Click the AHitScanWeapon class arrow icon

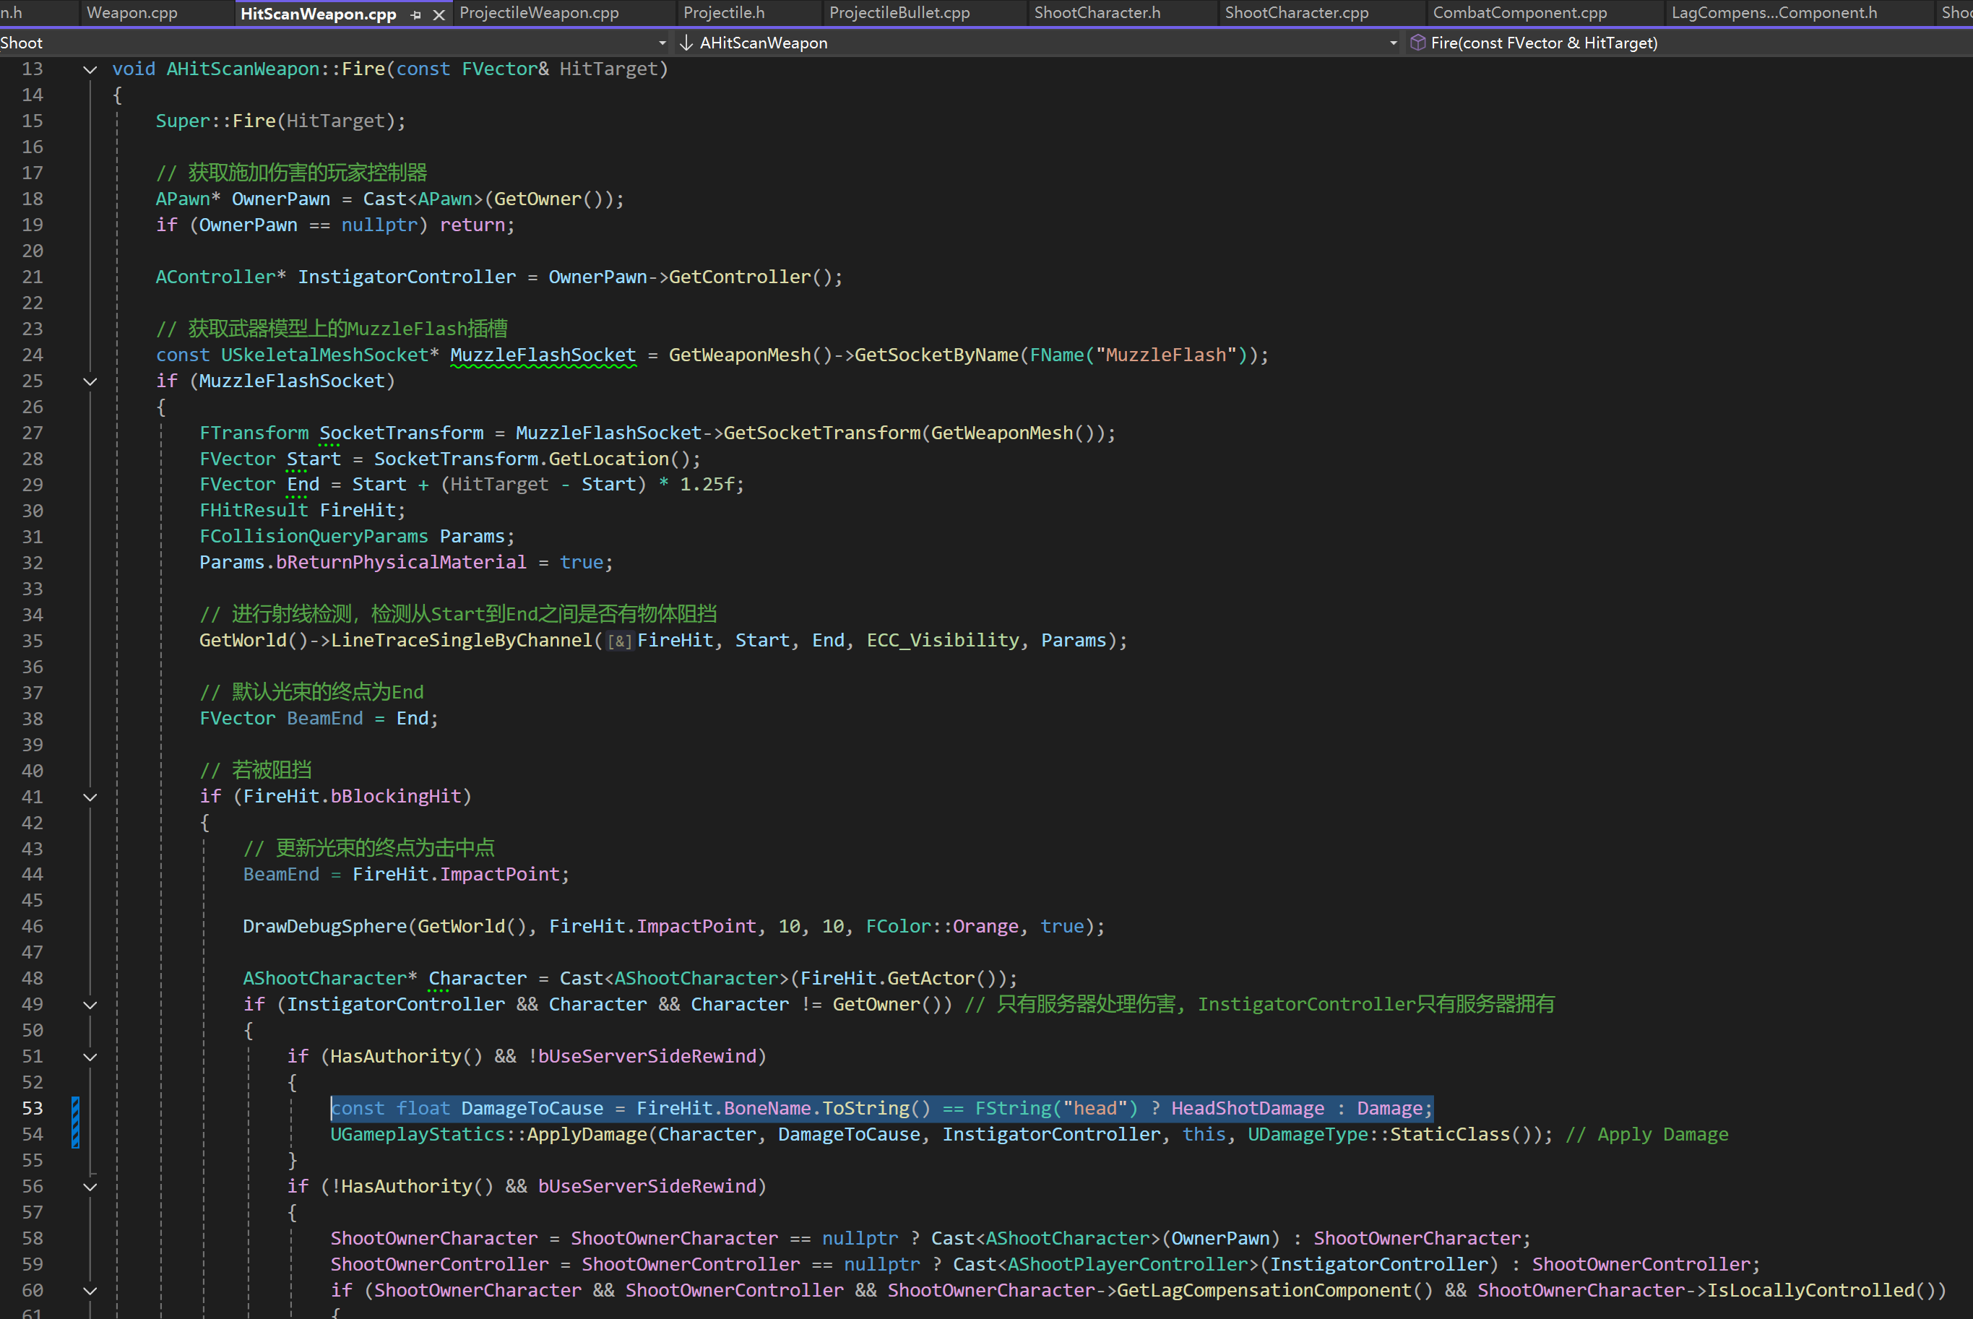click(686, 43)
